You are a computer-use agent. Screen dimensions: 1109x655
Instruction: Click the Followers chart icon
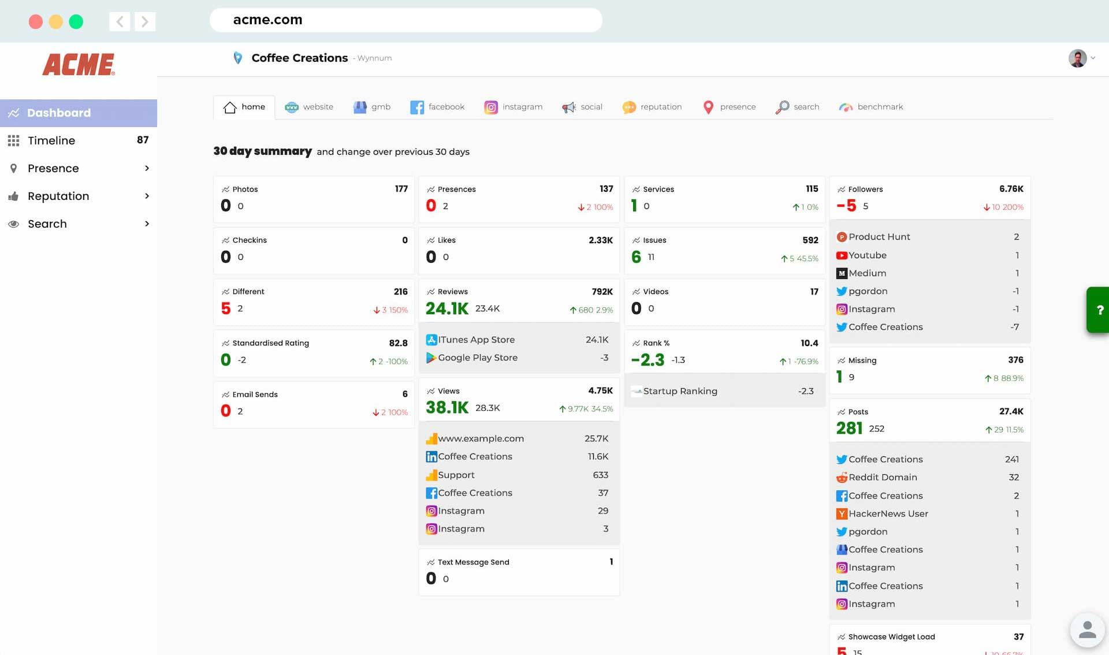coord(842,189)
